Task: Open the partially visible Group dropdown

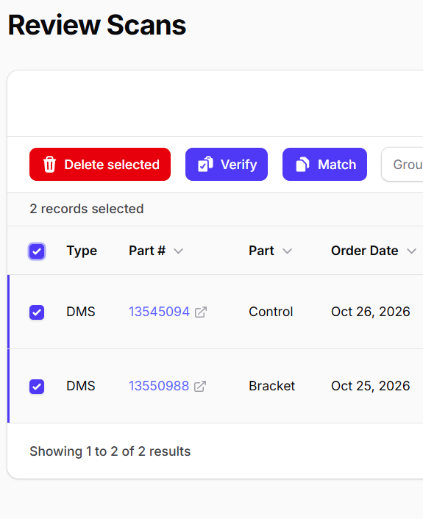Action: tap(402, 164)
